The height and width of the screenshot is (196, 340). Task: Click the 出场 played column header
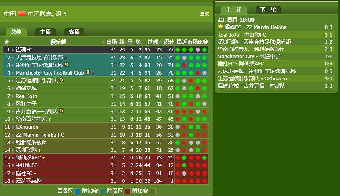(x=111, y=42)
